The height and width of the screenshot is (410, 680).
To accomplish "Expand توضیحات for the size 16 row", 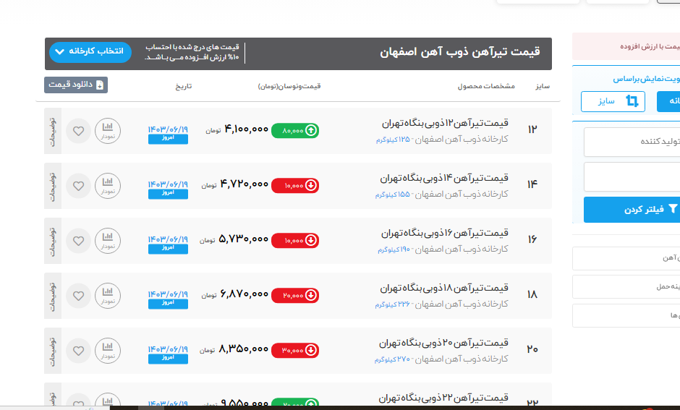I will [x=53, y=240].
